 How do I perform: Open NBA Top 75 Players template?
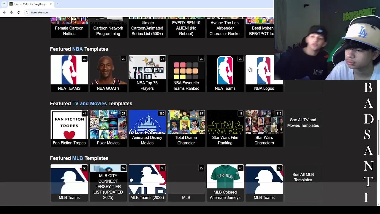(147, 74)
